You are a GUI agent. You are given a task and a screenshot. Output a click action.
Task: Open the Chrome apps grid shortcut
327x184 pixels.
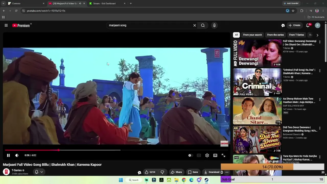coord(3,17)
